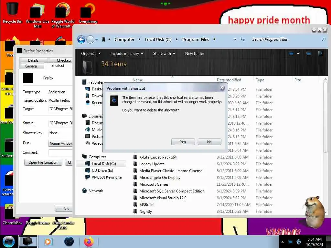Close the Problem with Shortcut dialog
Screen dimensions: 331x248
click(x=222, y=88)
